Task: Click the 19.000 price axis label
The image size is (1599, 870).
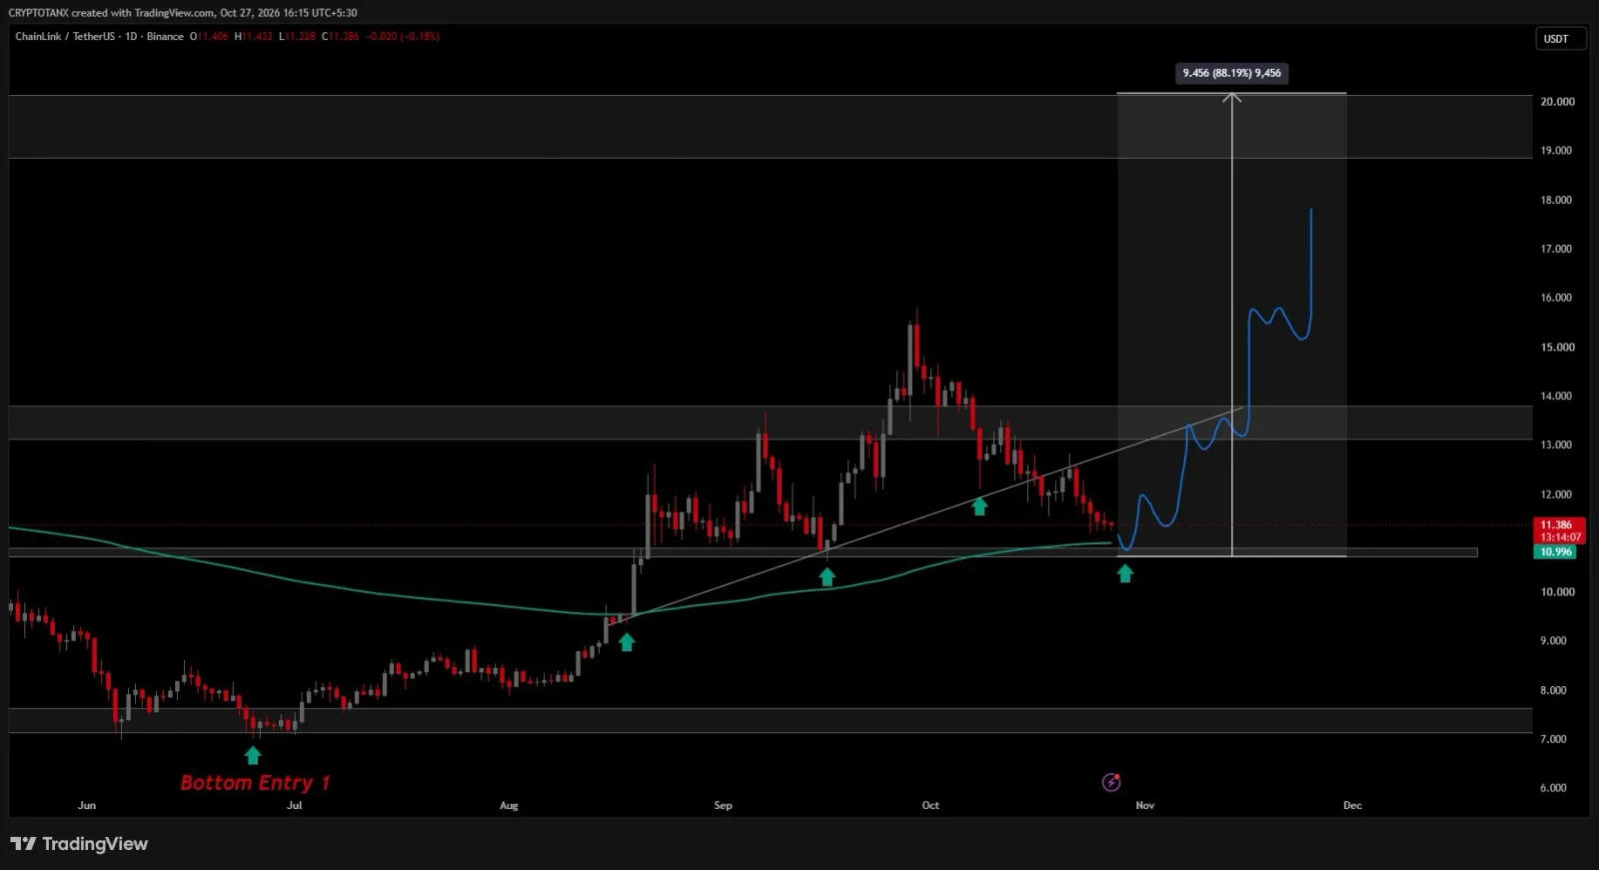Action: (x=1557, y=151)
